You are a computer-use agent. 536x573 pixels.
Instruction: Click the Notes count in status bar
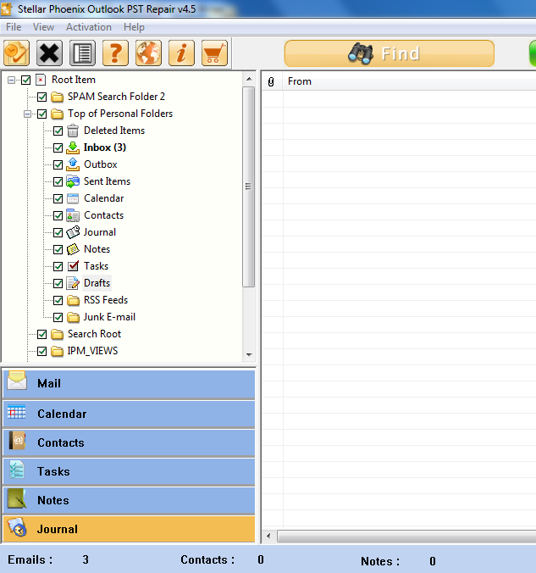[433, 561]
